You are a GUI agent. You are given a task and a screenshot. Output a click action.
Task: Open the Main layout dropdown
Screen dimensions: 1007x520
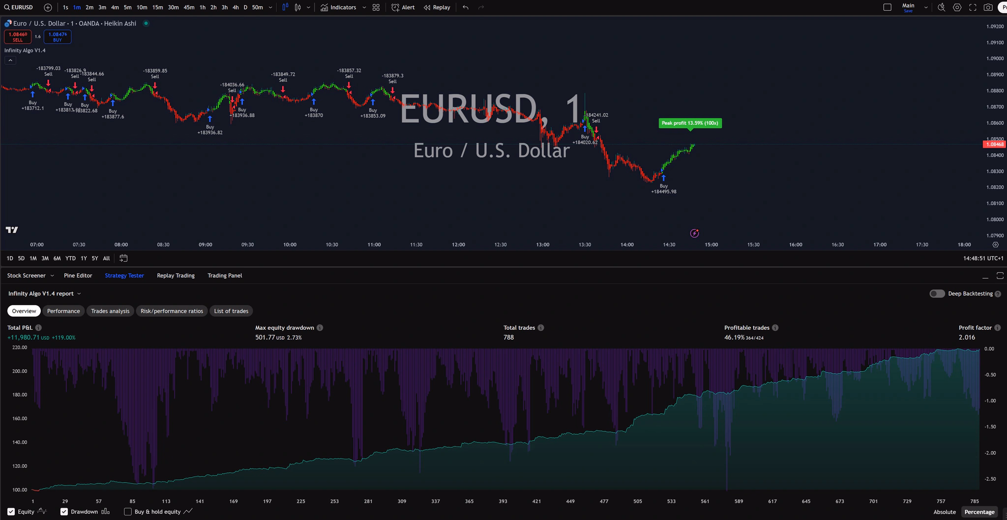[x=926, y=7]
